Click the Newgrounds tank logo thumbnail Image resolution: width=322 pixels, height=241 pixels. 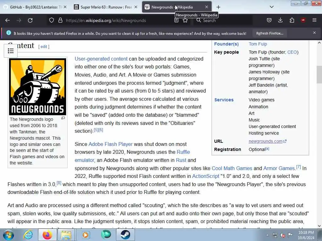38,87
